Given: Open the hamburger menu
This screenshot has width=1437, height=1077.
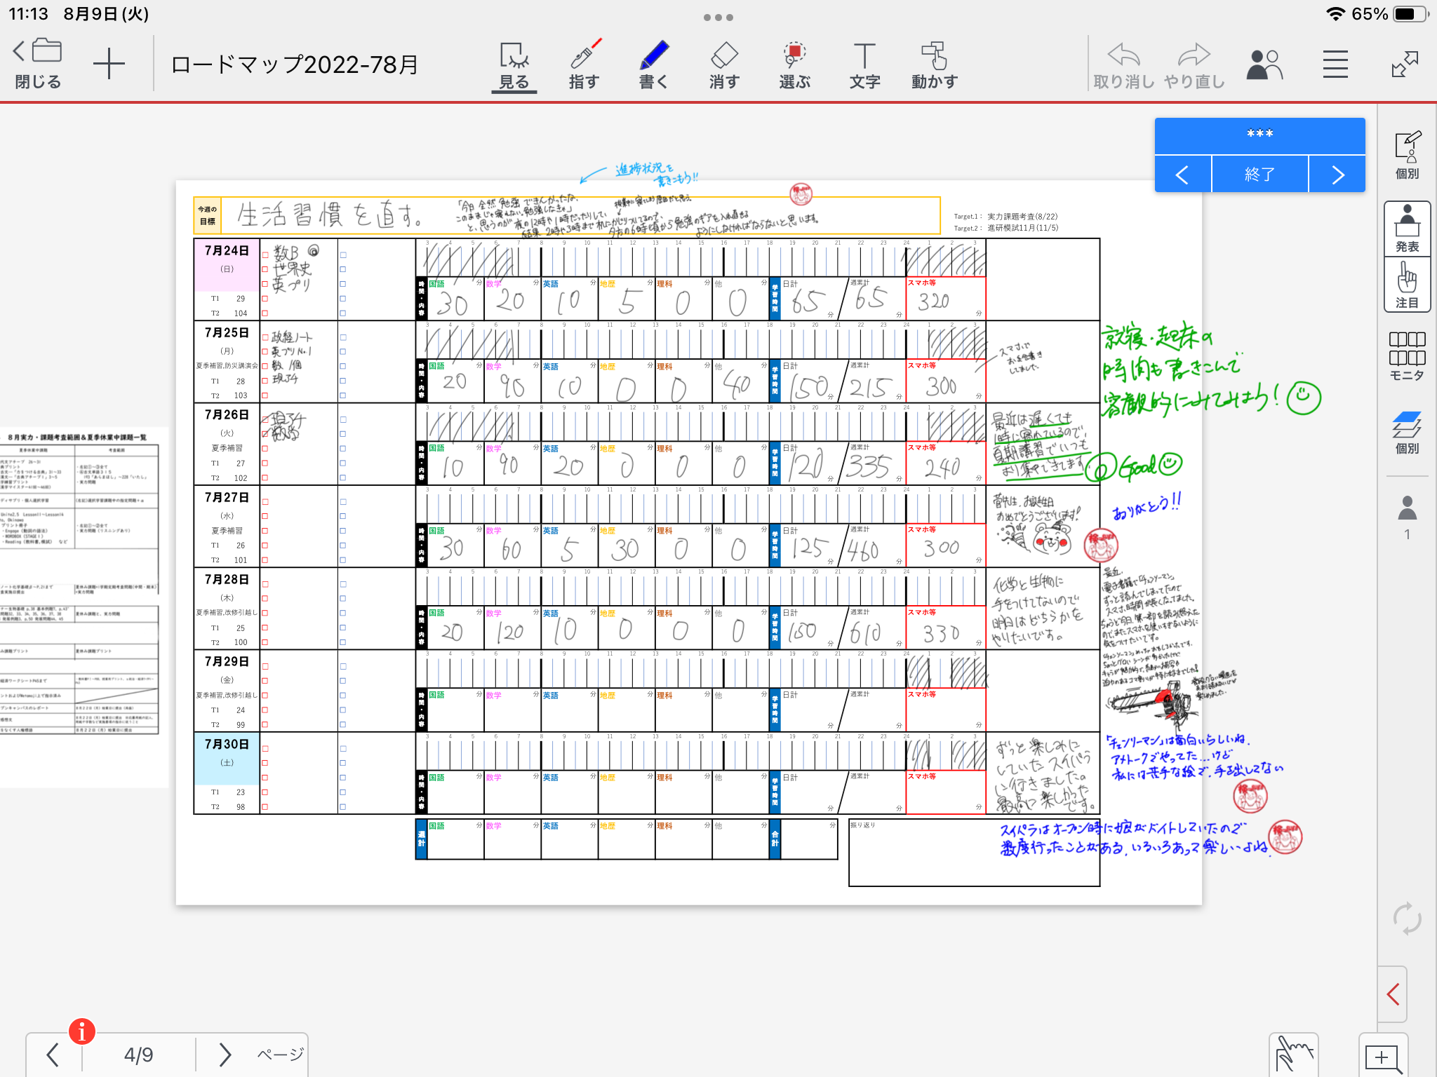Looking at the screenshot, I should 1335,65.
